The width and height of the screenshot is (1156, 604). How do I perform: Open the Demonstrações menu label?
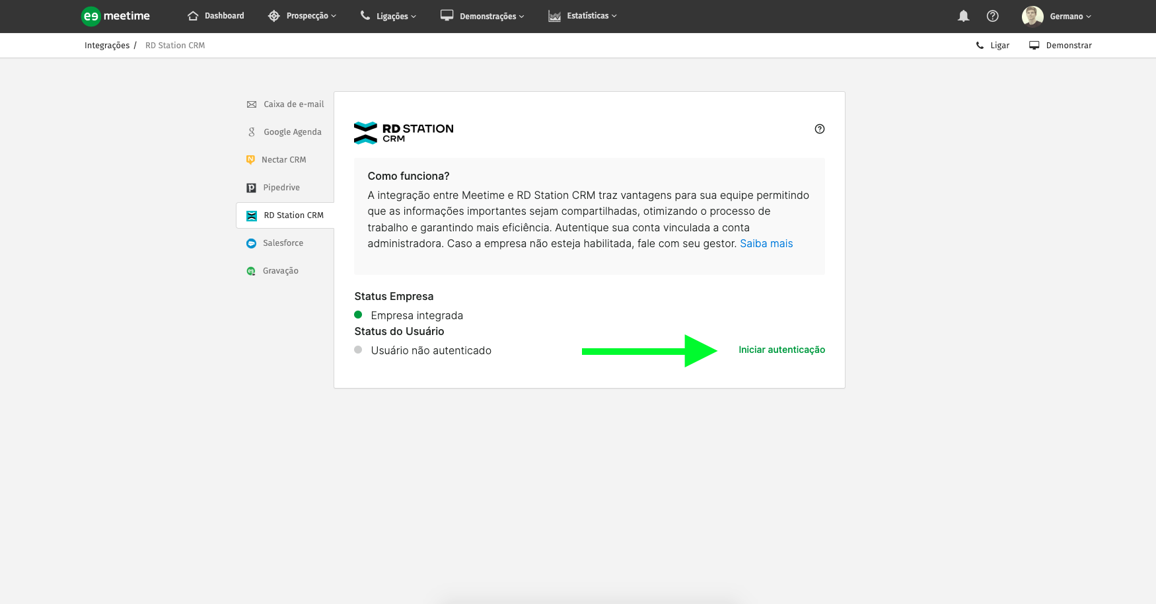(x=488, y=17)
